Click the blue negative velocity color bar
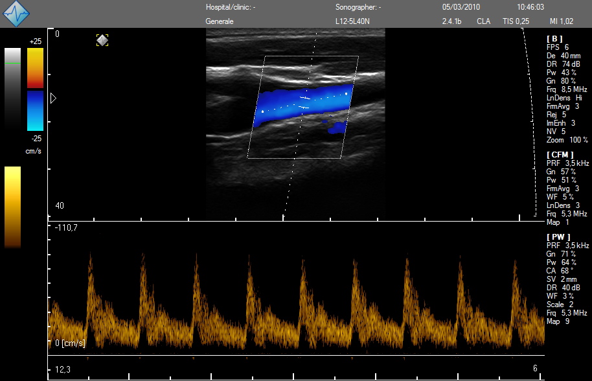The width and height of the screenshot is (592, 381). (x=35, y=110)
